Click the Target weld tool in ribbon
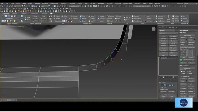198x111 pixels. tap(110, 21)
